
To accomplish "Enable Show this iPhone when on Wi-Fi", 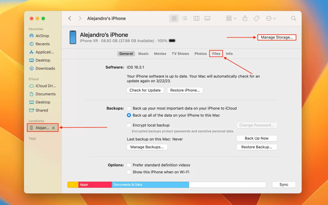I will point(129,172).
